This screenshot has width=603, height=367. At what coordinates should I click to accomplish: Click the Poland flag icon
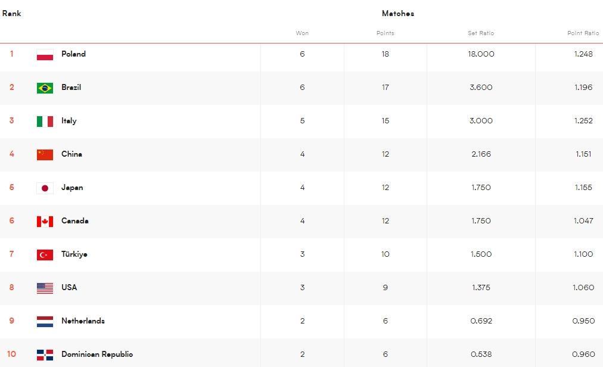[x=45, y=55]
